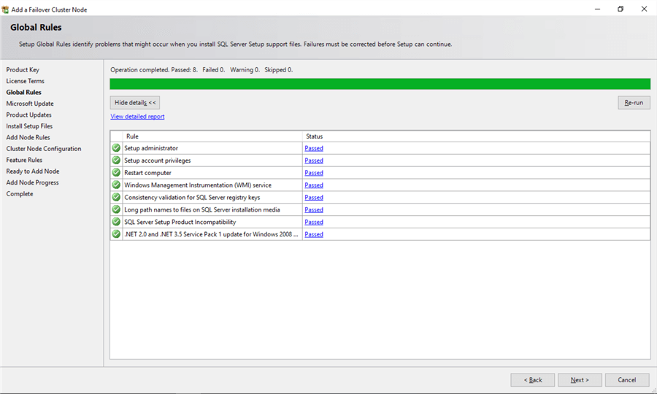The width and height of the screenshot is (657, 394).
Task: Click green check icon beside Long path names rule
Action: pyautogui.click(x=116, y=209)
